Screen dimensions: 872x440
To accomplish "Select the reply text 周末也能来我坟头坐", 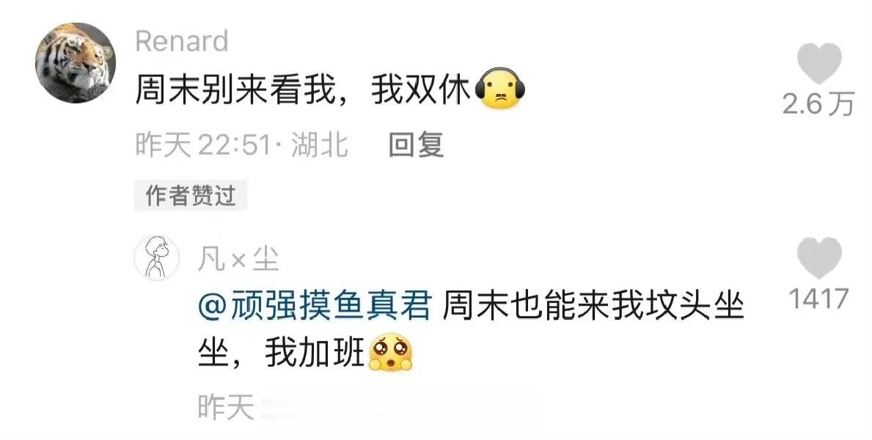I will click(594, 306).
